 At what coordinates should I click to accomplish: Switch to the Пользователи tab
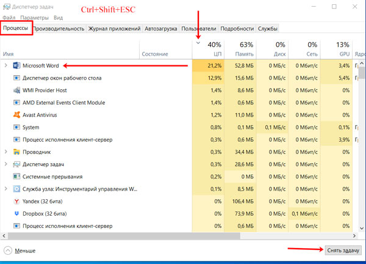tap(199, 29)
